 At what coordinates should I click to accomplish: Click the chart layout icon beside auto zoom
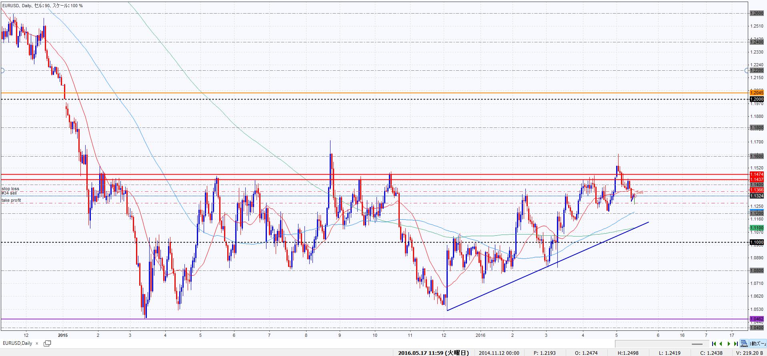pos(744,344)
